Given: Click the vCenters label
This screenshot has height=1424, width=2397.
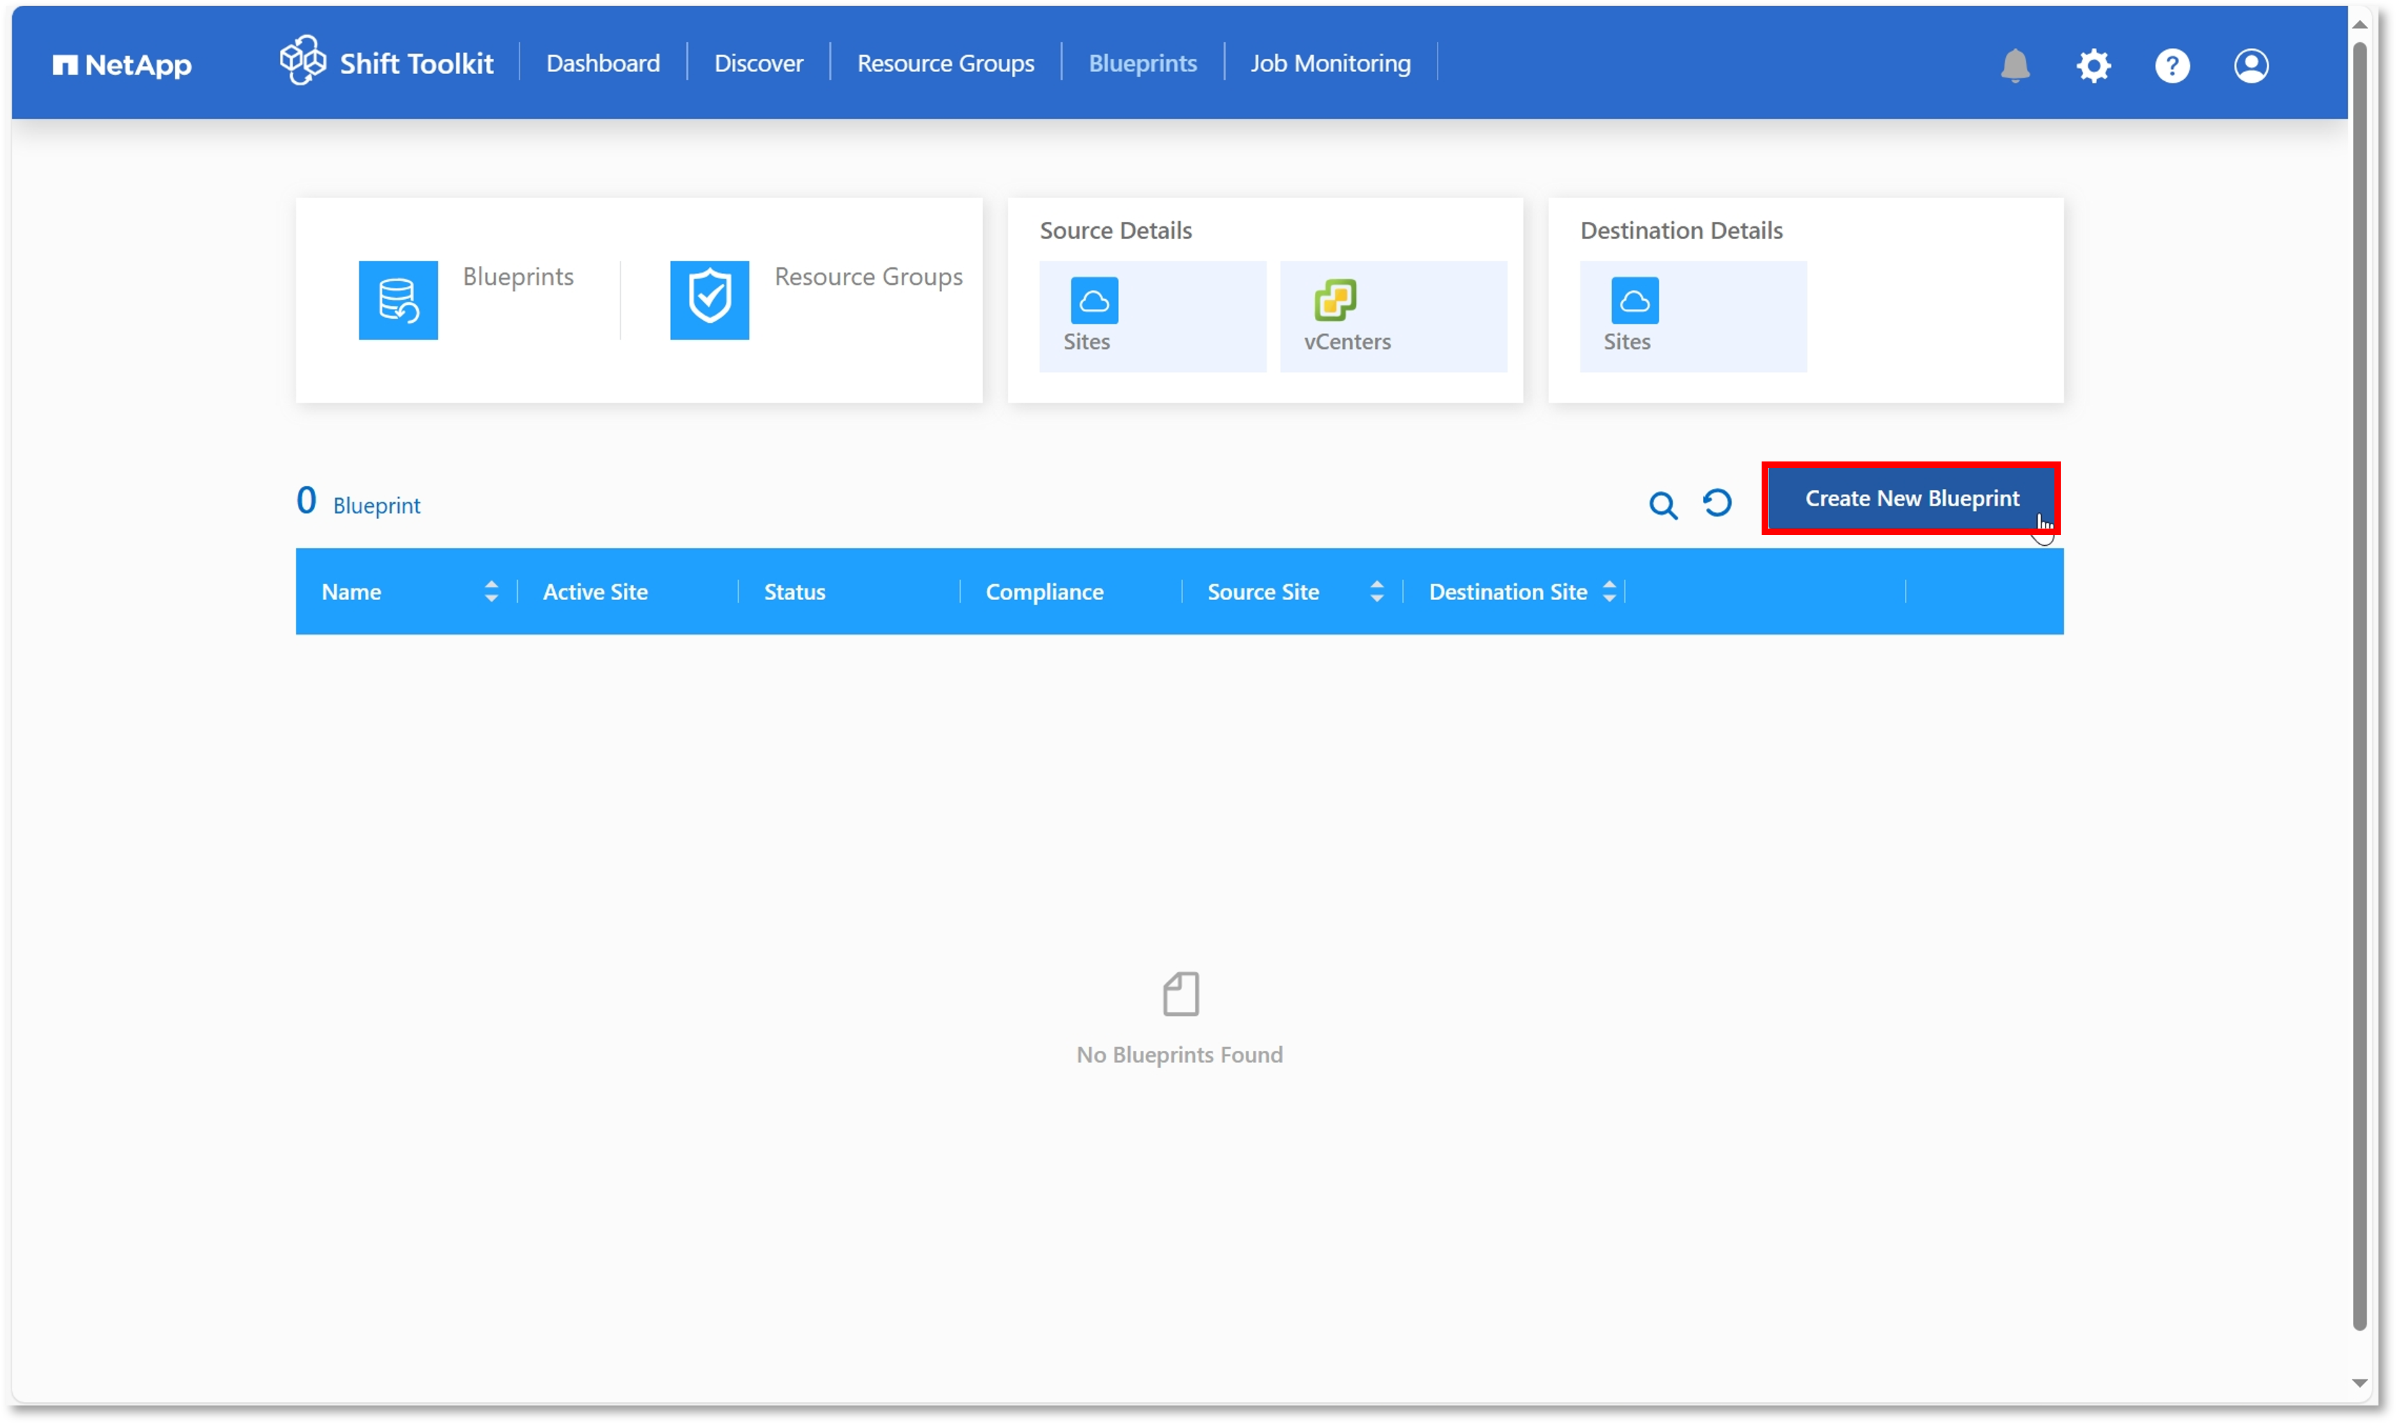Looking at the screenshot, I should 1346,341.
